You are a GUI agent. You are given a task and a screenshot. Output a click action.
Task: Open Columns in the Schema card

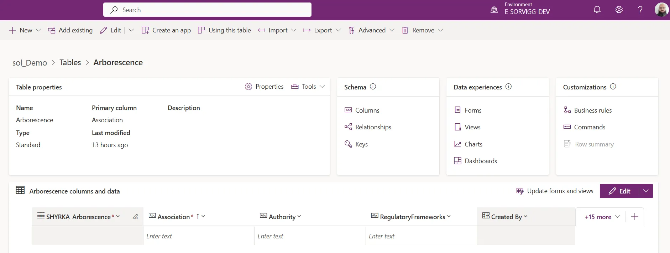[367, 110]
